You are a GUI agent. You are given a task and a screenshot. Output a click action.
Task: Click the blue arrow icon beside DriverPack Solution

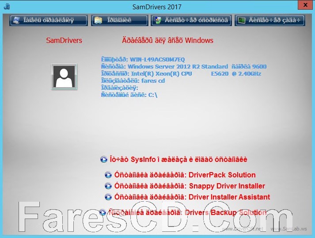108,175
